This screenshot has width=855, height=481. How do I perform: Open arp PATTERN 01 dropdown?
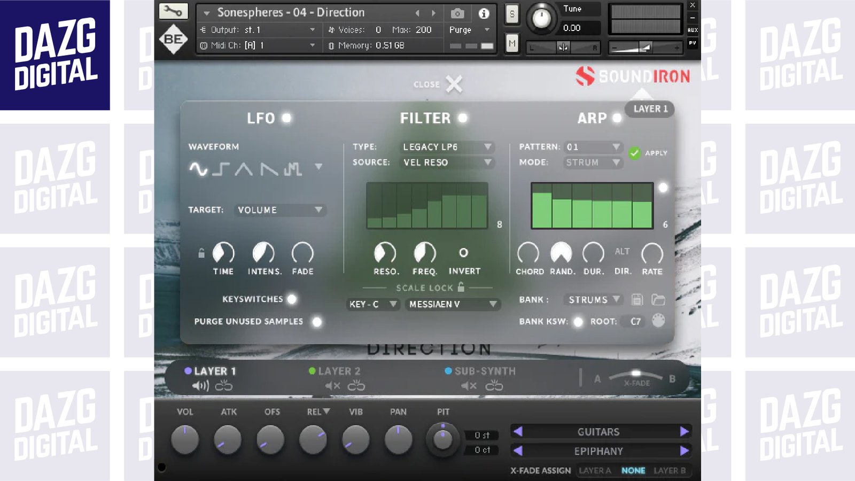point(593,146)
